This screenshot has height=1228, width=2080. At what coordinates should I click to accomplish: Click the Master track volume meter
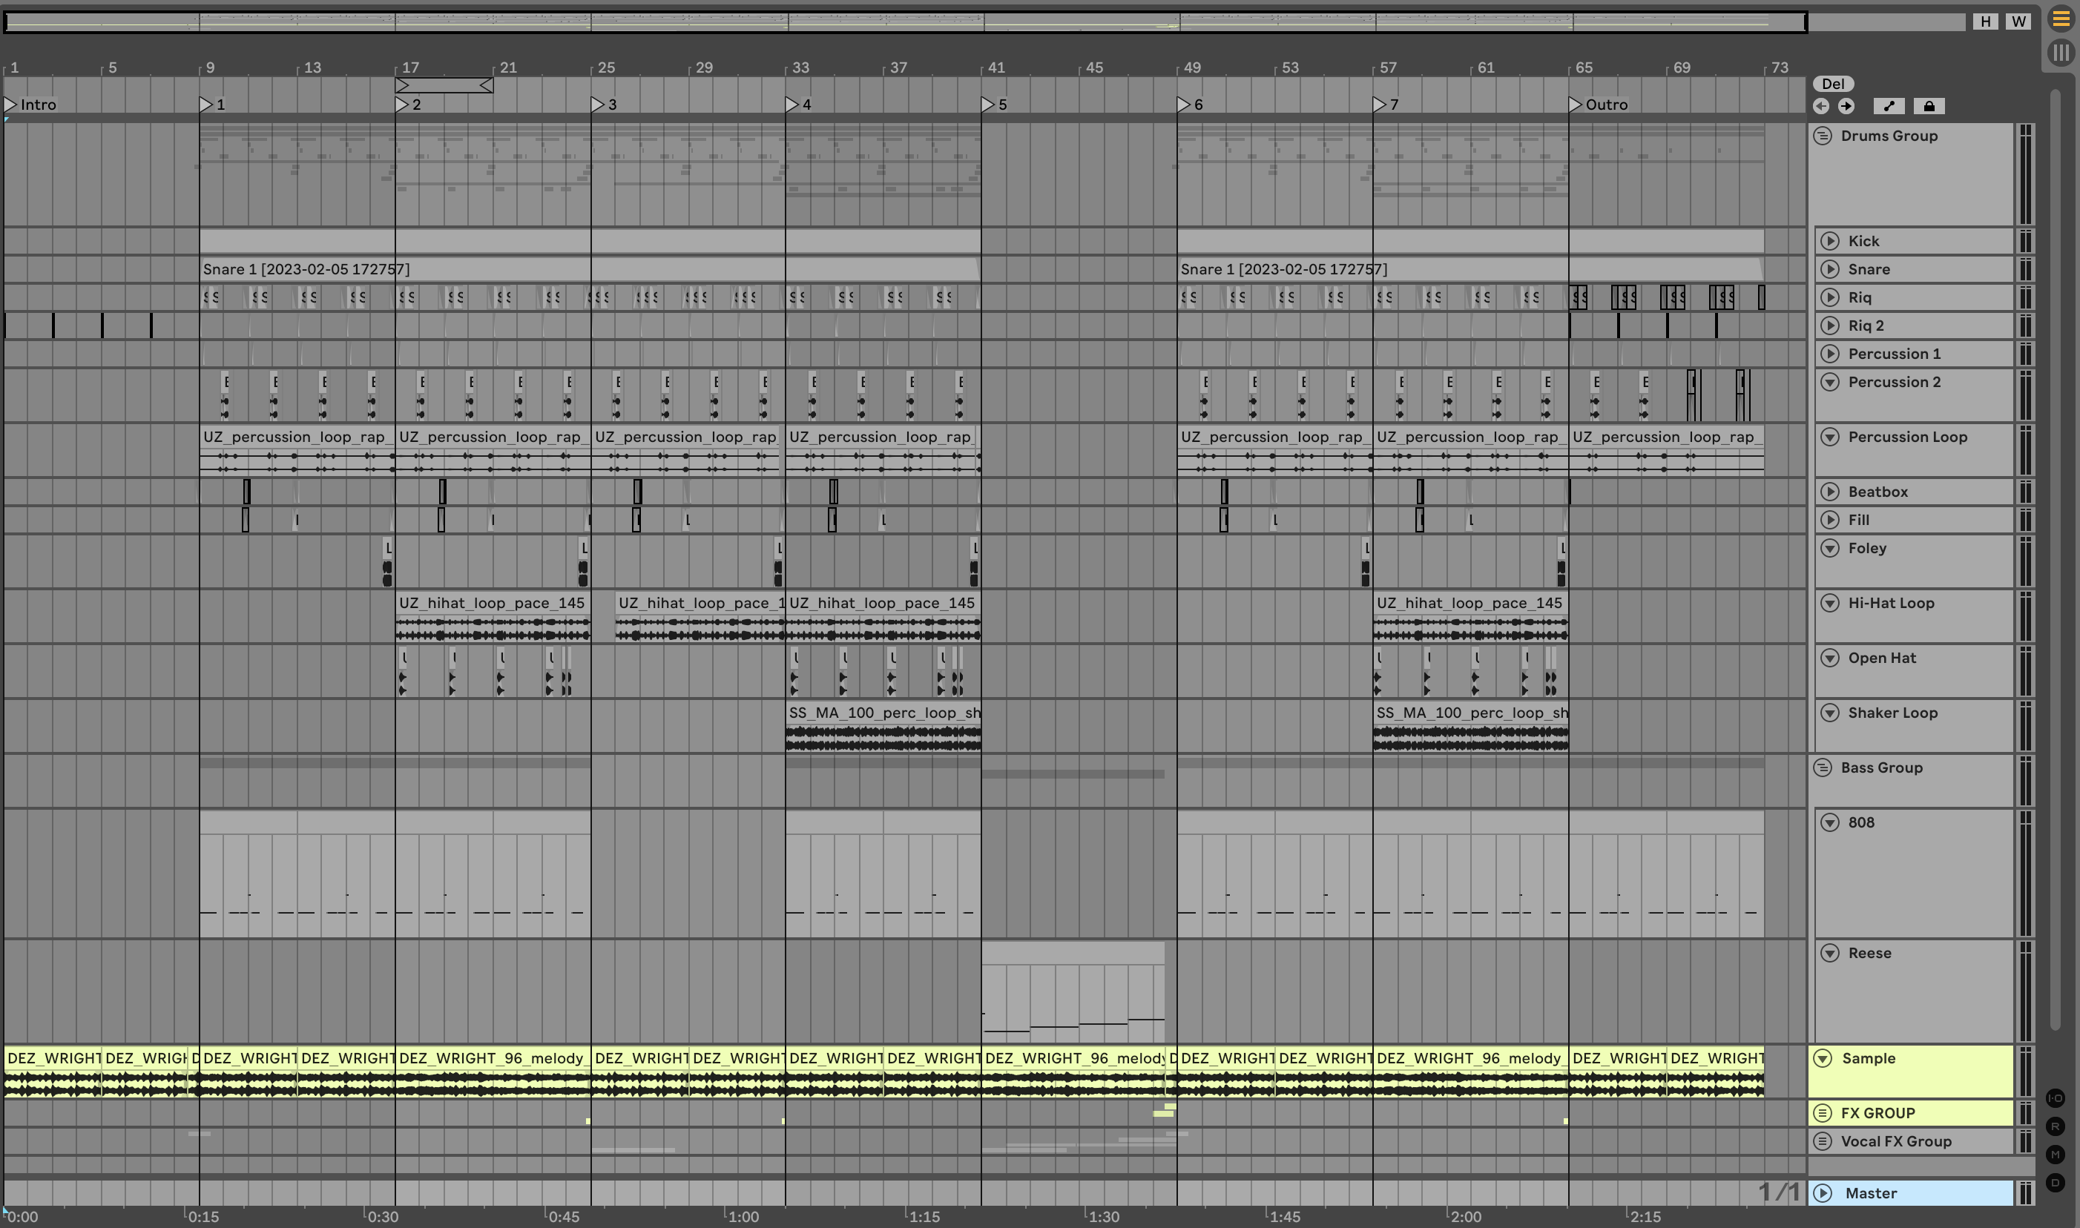[2025, 1193]
